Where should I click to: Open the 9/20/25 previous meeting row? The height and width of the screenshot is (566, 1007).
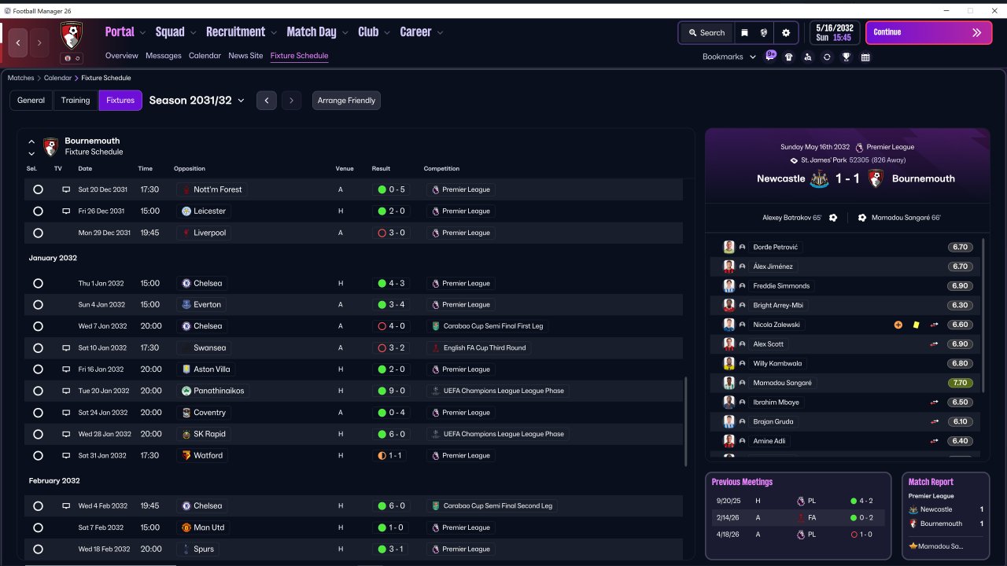[798, 501]
